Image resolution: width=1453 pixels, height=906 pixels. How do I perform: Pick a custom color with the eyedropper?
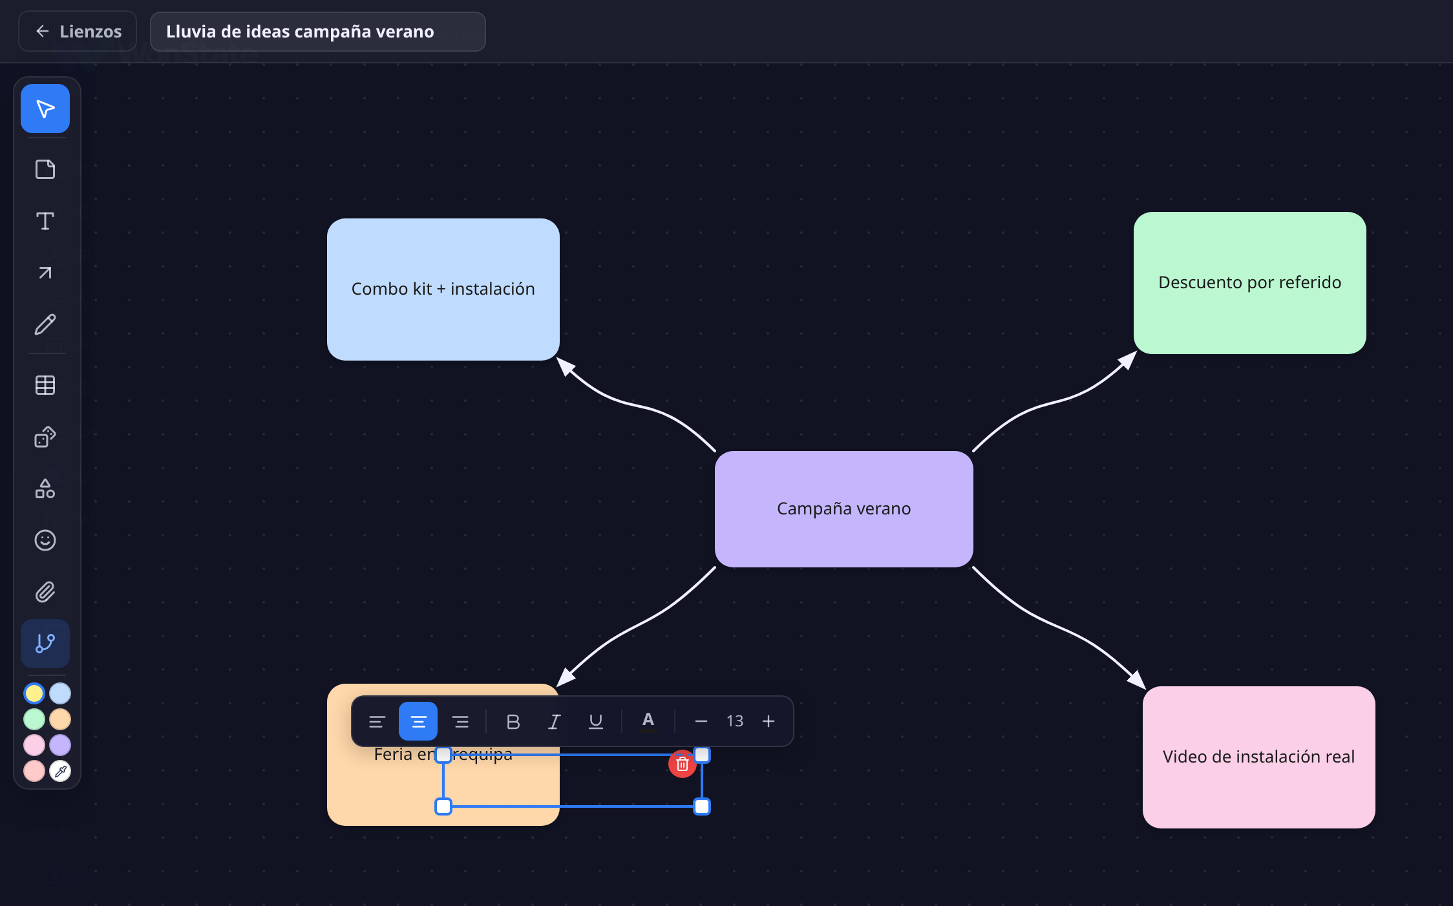(60, 771)
